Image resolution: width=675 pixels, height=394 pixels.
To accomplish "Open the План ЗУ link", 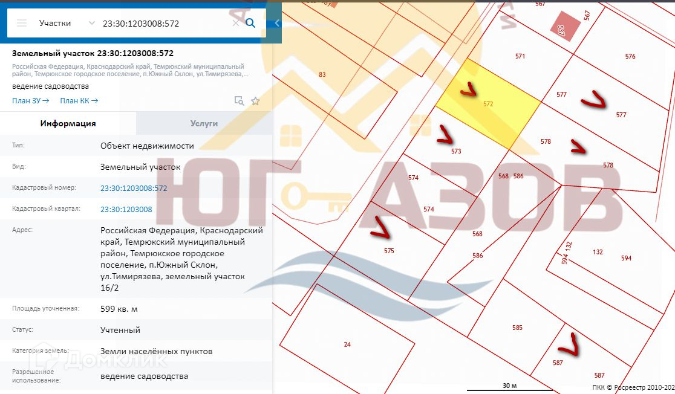I will 31,101.
